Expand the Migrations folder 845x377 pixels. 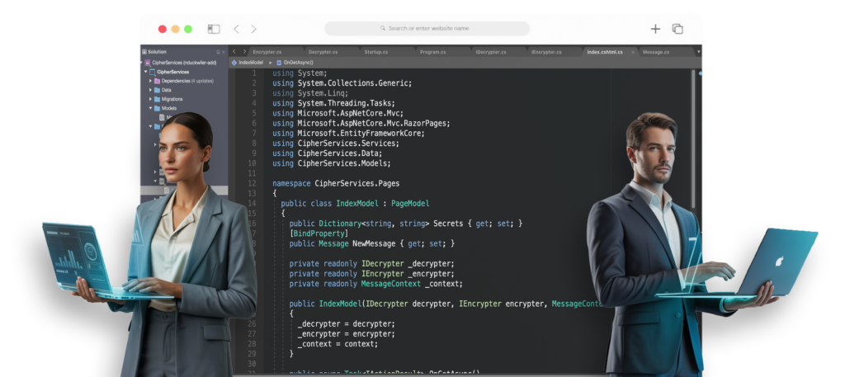[x=150, y=99]
